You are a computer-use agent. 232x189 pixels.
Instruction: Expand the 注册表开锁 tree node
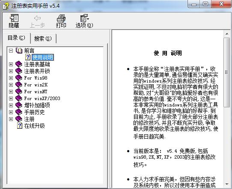click(x=11, y=71)
